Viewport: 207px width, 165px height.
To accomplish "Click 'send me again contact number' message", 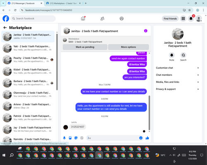I will tap(128, 59).
